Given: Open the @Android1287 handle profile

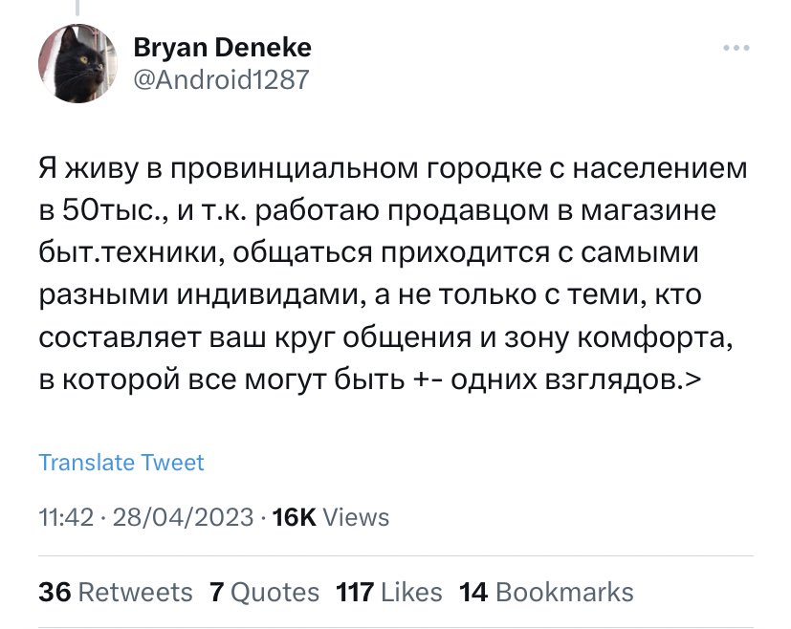Looking at the screenshot, I should 222,79.
